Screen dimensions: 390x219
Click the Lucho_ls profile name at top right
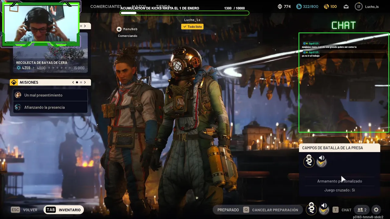[372, 7]
